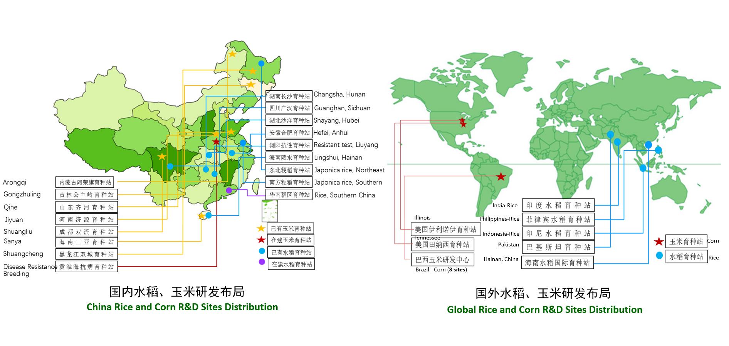
Task: Click the South China Sea inset map
Action: pyautogui.click(x=270, y=210)
